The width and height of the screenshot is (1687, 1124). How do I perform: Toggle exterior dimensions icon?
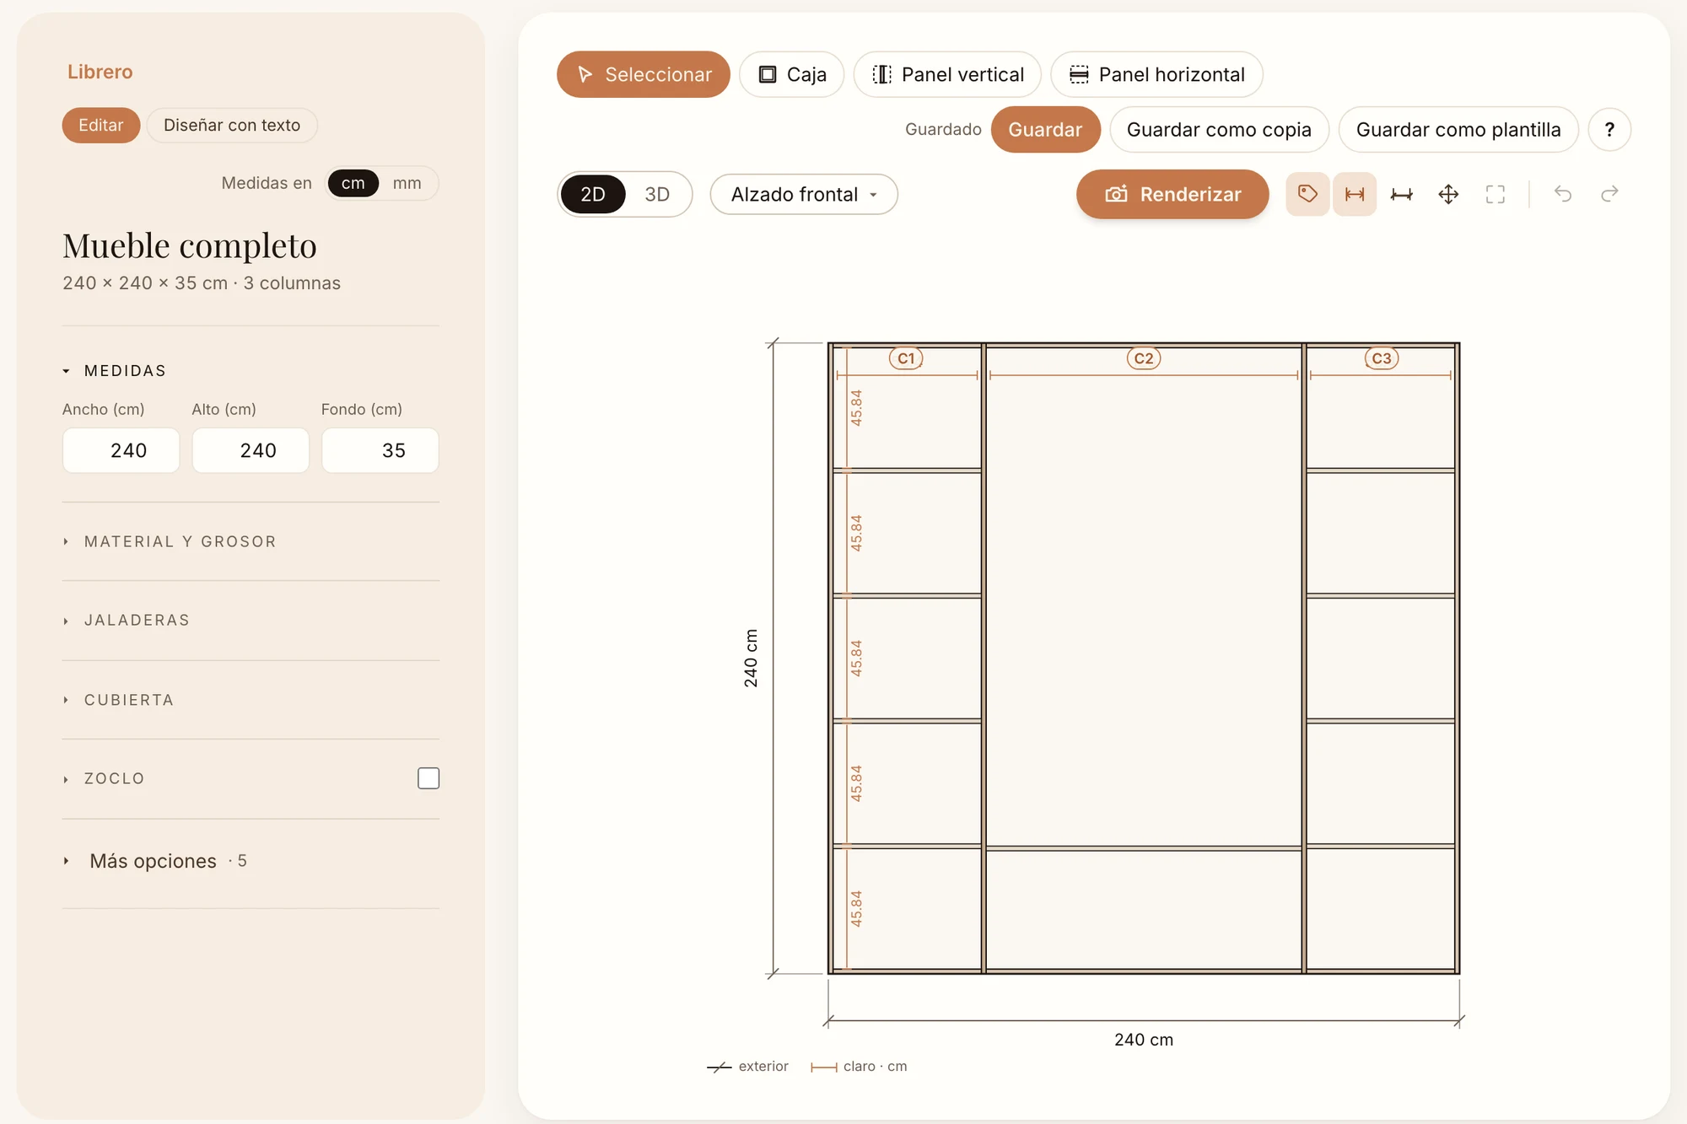(1402, 194)
